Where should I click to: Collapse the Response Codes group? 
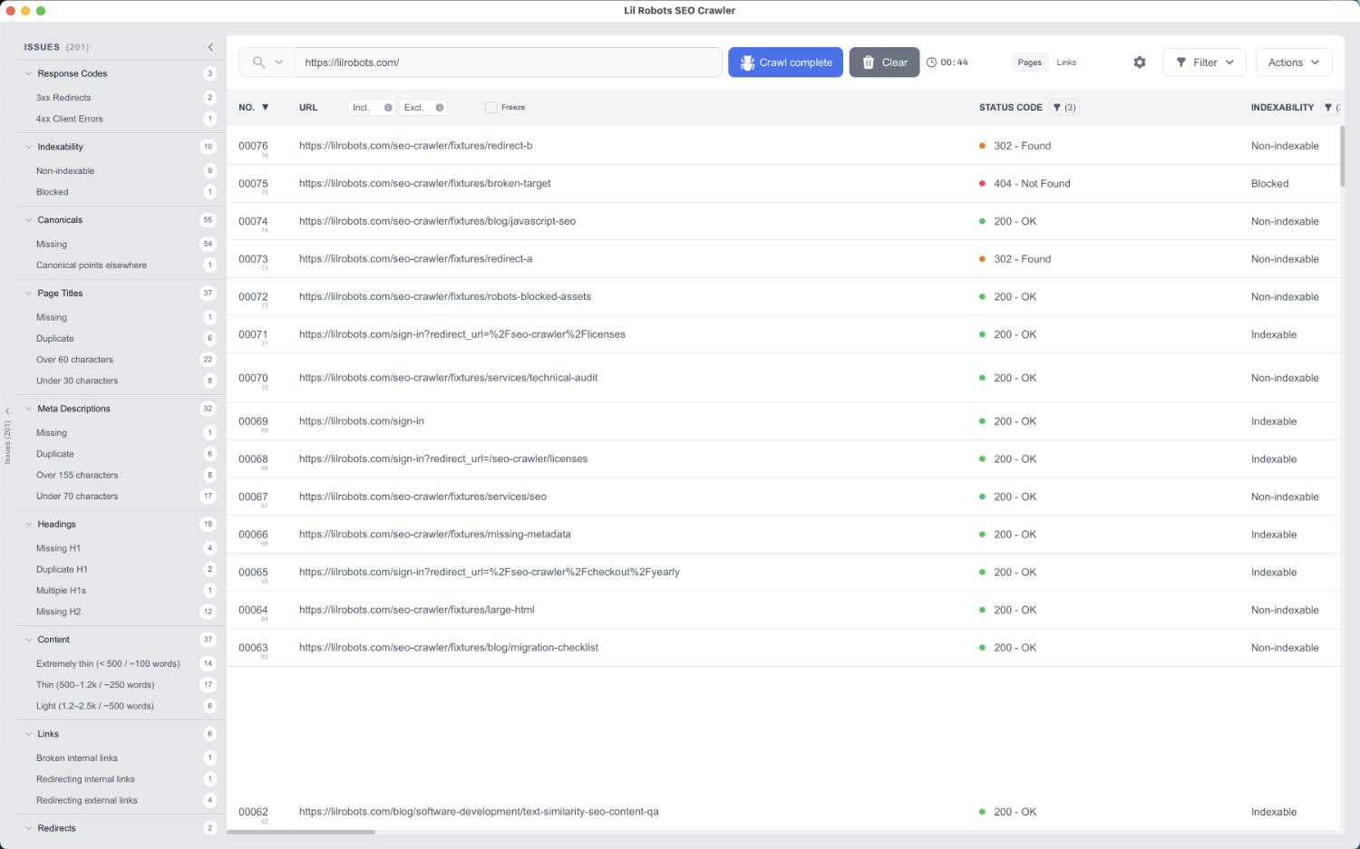coord(28,73)
